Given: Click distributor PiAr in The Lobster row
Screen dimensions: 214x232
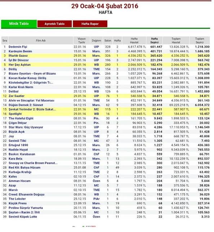Looking at the screenshot, I should (x=97, y=199).
